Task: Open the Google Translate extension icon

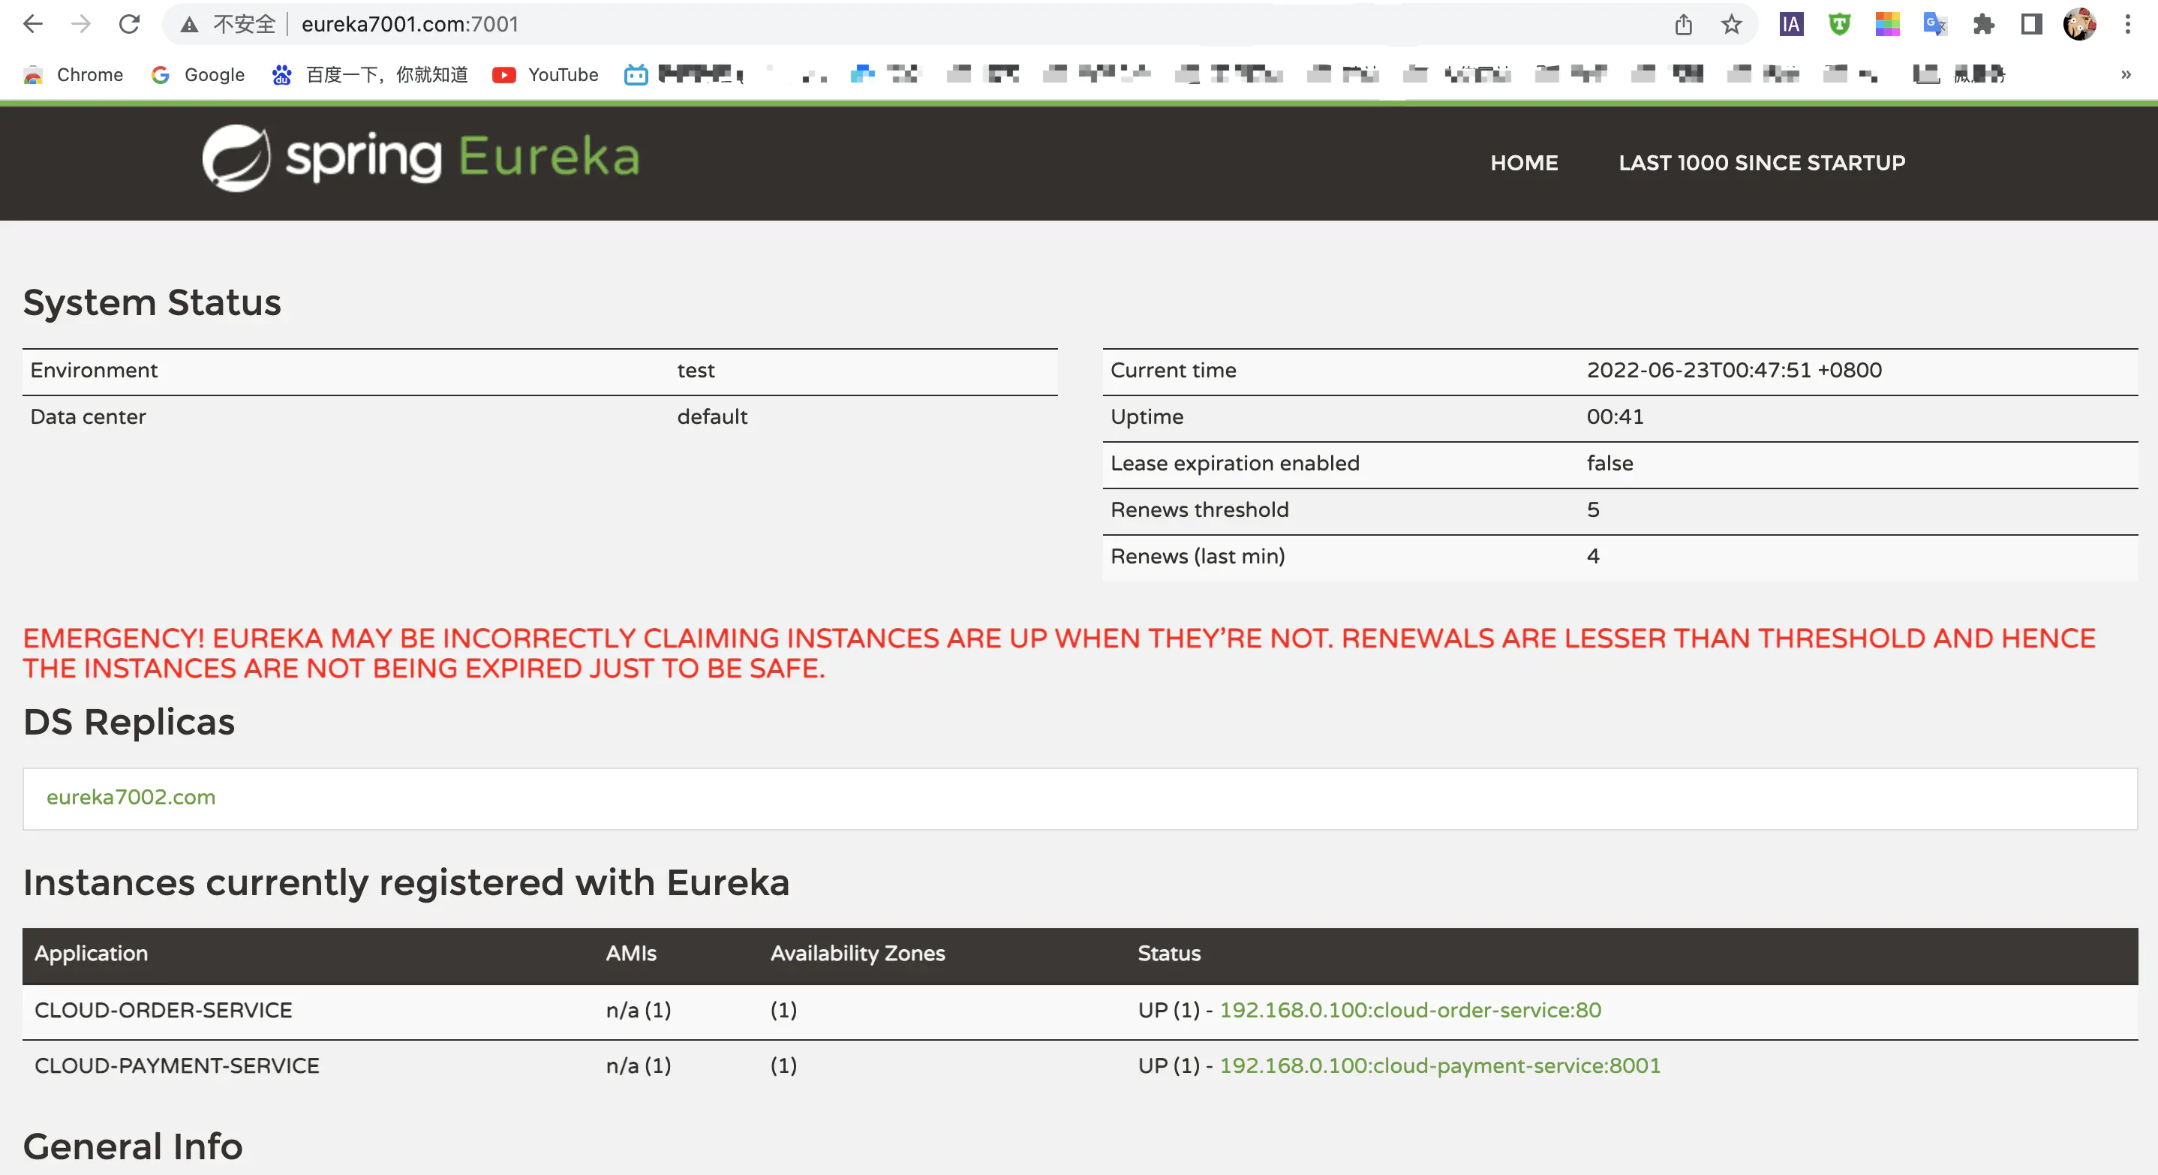Action: [x=1935, y=24]
